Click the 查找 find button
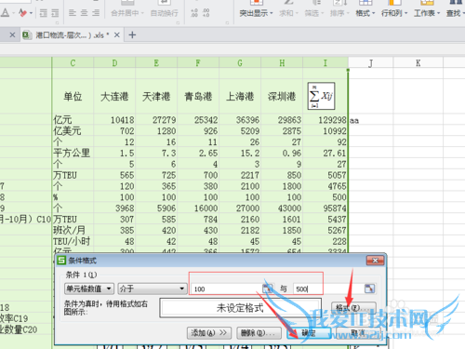This screenshot has width=465, height=349. [x=455, y=13]
